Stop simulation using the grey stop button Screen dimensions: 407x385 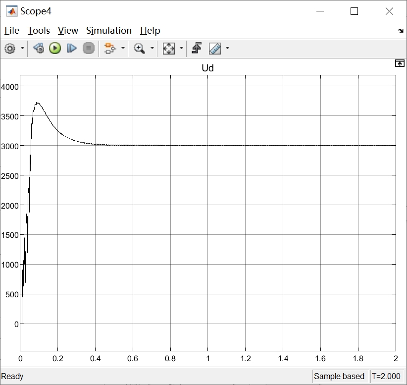(x=89, y=49)
